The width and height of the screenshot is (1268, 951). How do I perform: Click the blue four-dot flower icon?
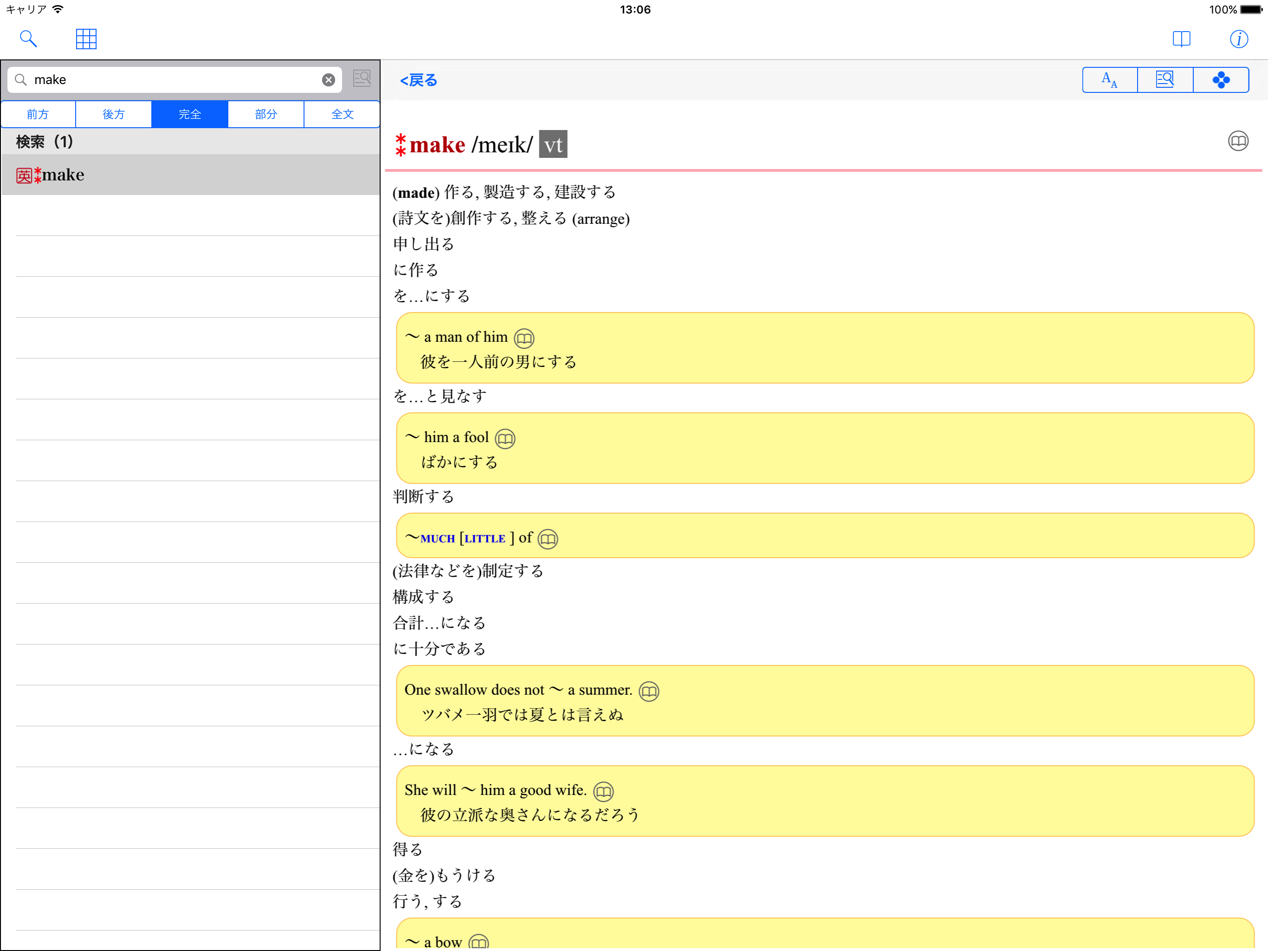pyautogui.click(x=1220, y=80)
